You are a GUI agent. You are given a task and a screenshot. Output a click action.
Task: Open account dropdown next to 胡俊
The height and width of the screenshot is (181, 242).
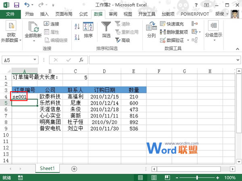227,14
